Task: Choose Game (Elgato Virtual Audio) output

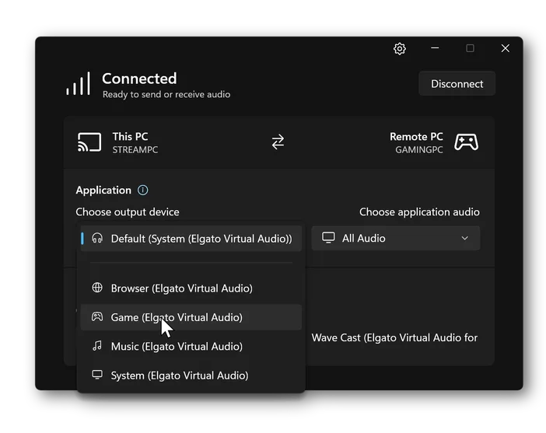Action: click(x=191, y=317)
